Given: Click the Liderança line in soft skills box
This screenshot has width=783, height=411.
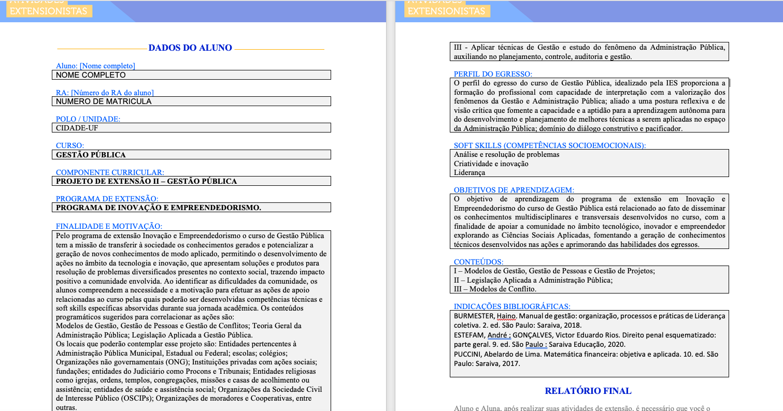Looking at the screenshot, I should pyautogui.click(x=469, y=172).
